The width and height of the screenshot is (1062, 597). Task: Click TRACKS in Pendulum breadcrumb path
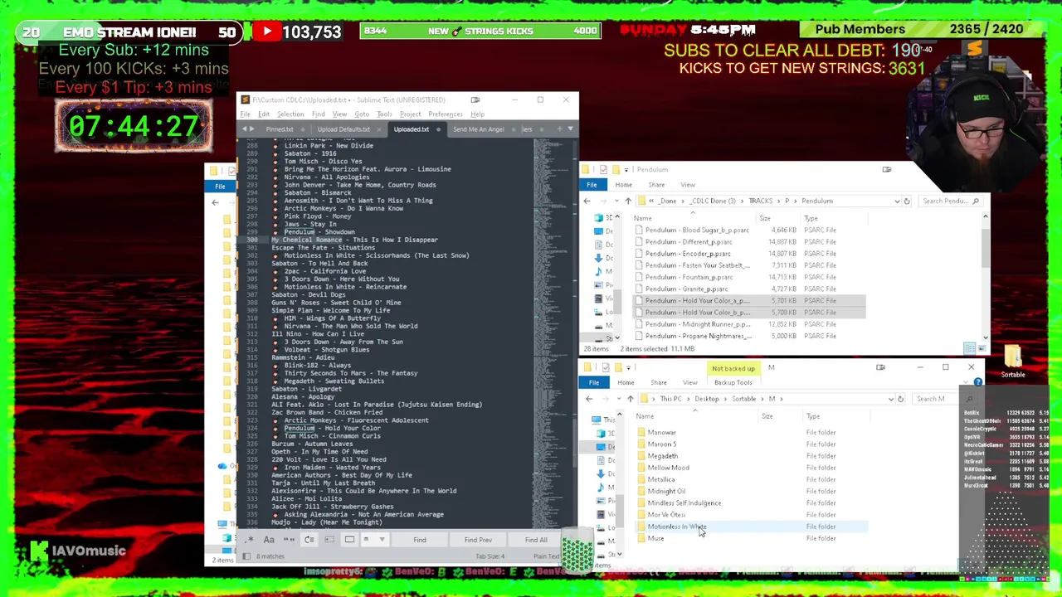pos(760,201)
